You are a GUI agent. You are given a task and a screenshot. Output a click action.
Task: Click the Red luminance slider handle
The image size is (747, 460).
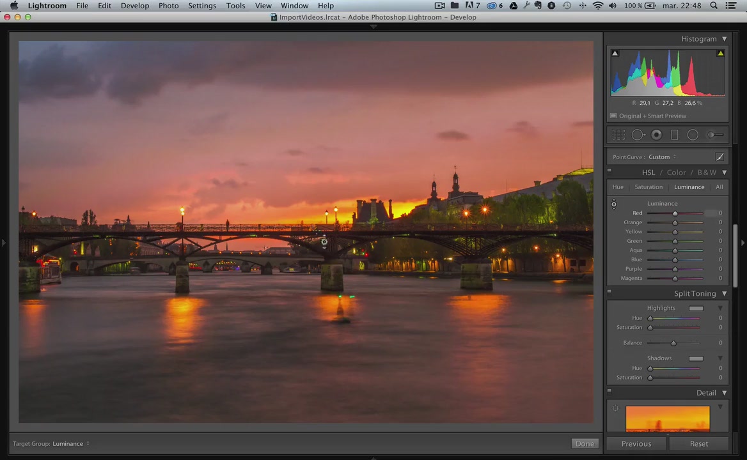[675, 213]
